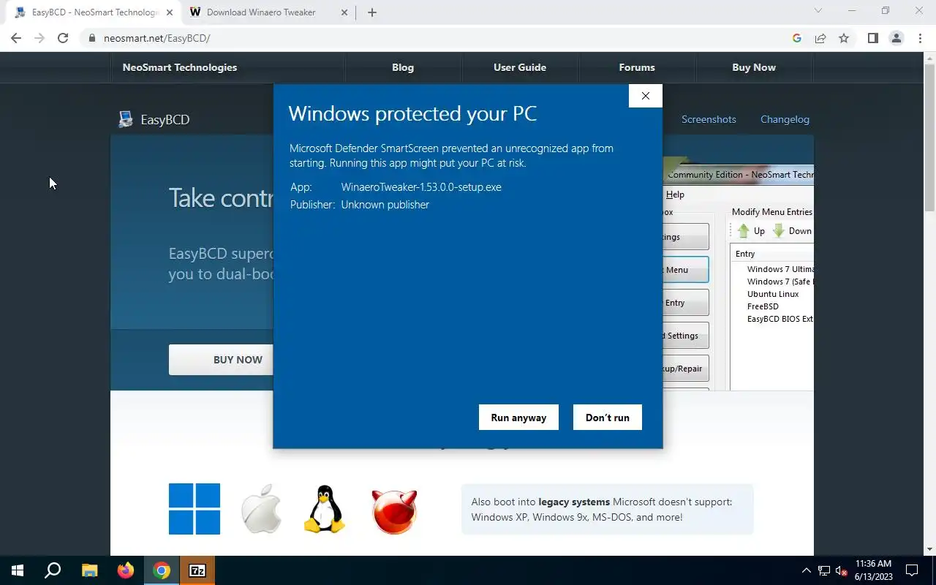Click the Google icon in address bar
This screenshot has width=936, height=585.
pyautogui.click(x=797, y=38)
